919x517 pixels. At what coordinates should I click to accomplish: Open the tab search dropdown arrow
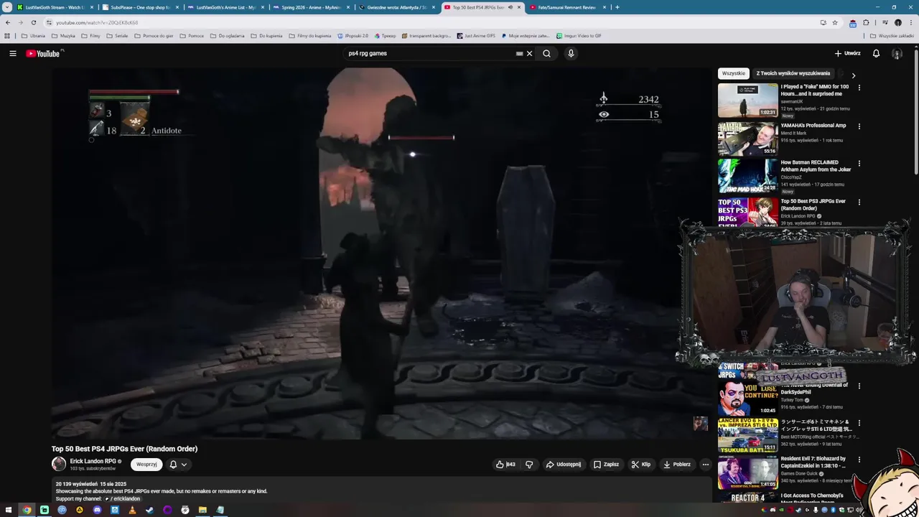click(x=6, y=7)
